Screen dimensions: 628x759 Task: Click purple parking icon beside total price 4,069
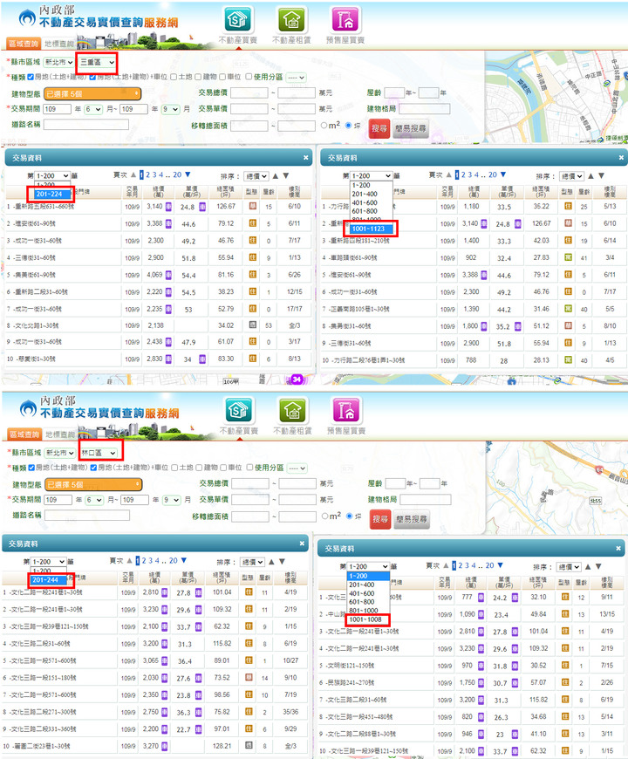tap(168, 275)
